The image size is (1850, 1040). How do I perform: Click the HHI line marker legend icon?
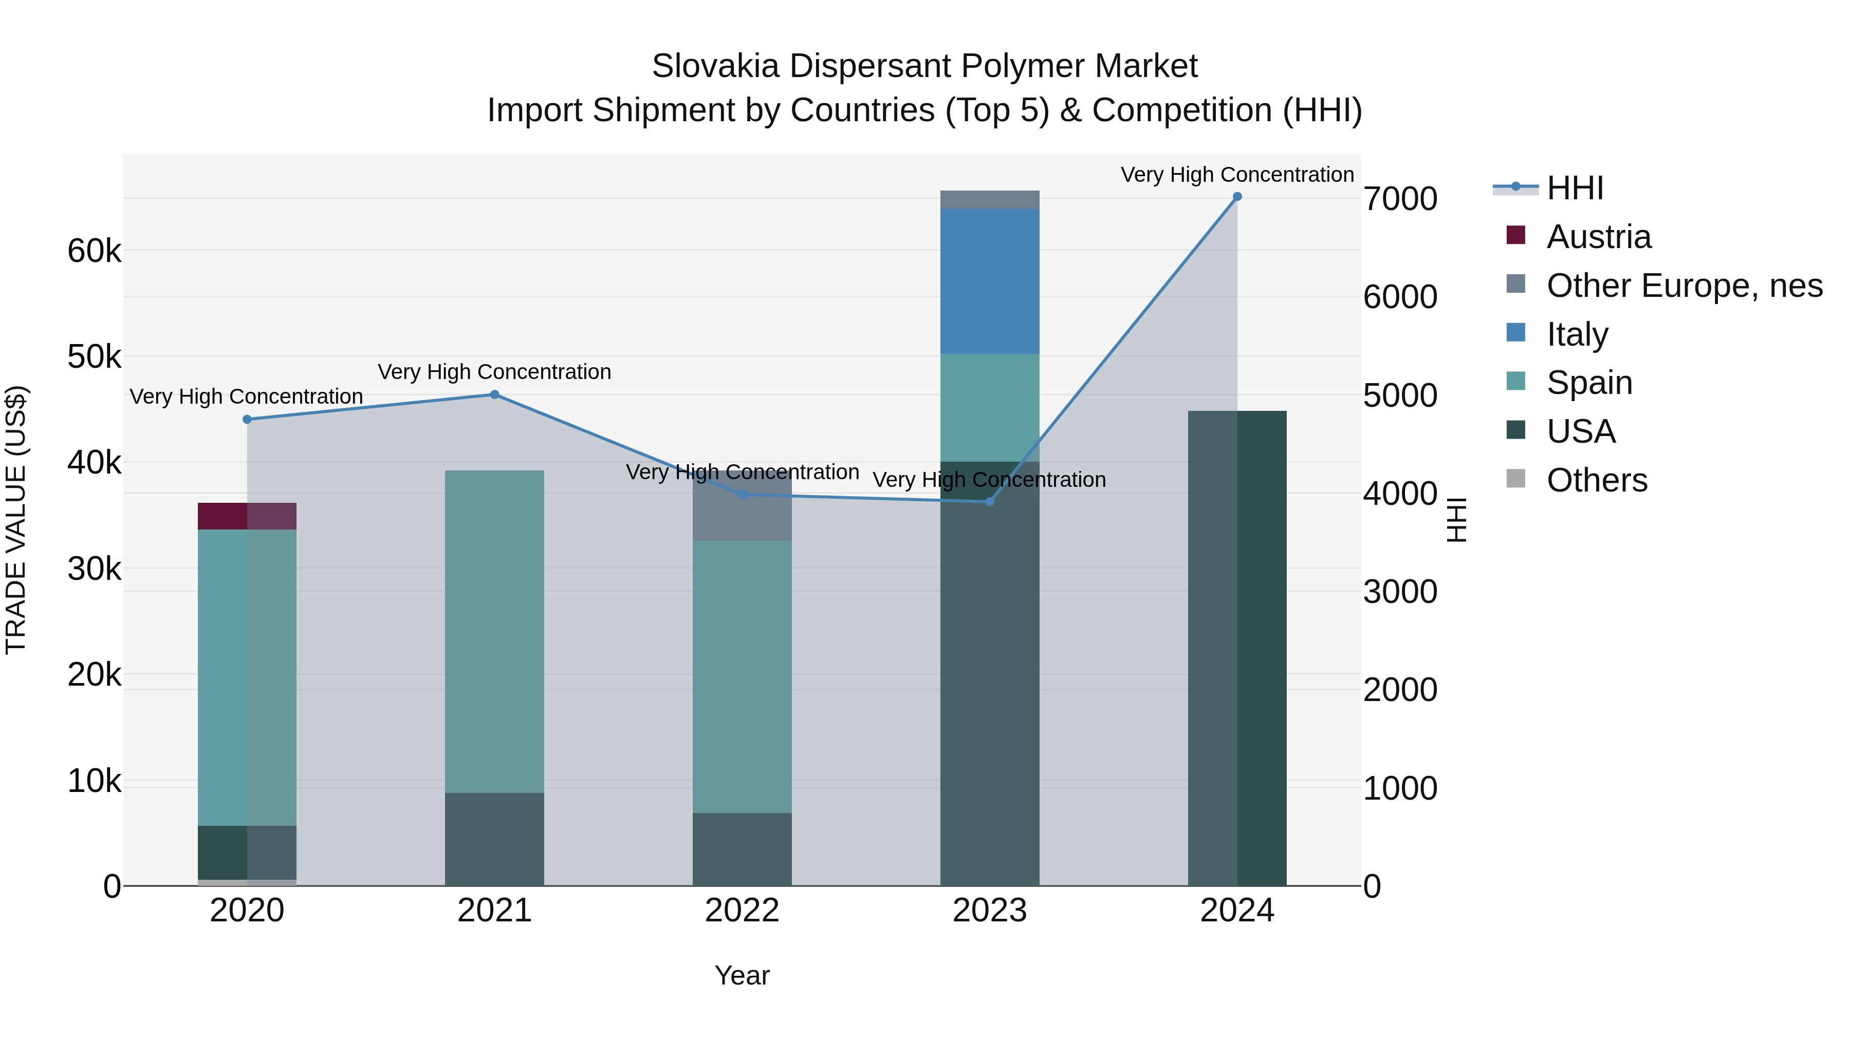coord(1515,186)
